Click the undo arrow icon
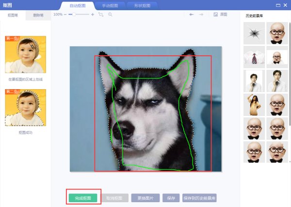 point(192,15)
